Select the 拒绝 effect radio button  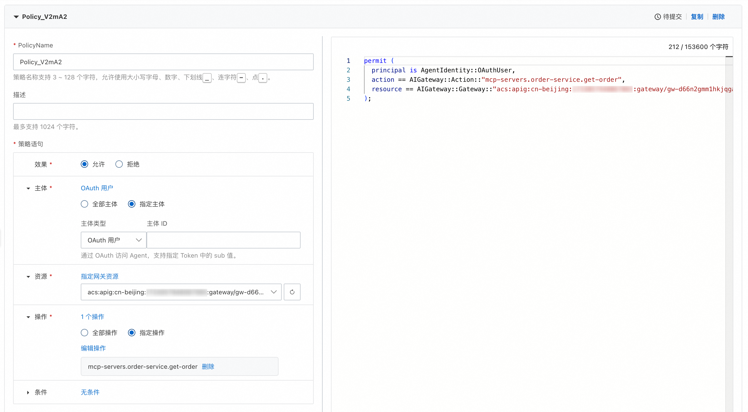(x=119, y=164)
